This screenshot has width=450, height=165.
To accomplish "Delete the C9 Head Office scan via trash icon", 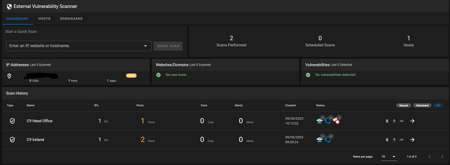I will tap(387, 121).
